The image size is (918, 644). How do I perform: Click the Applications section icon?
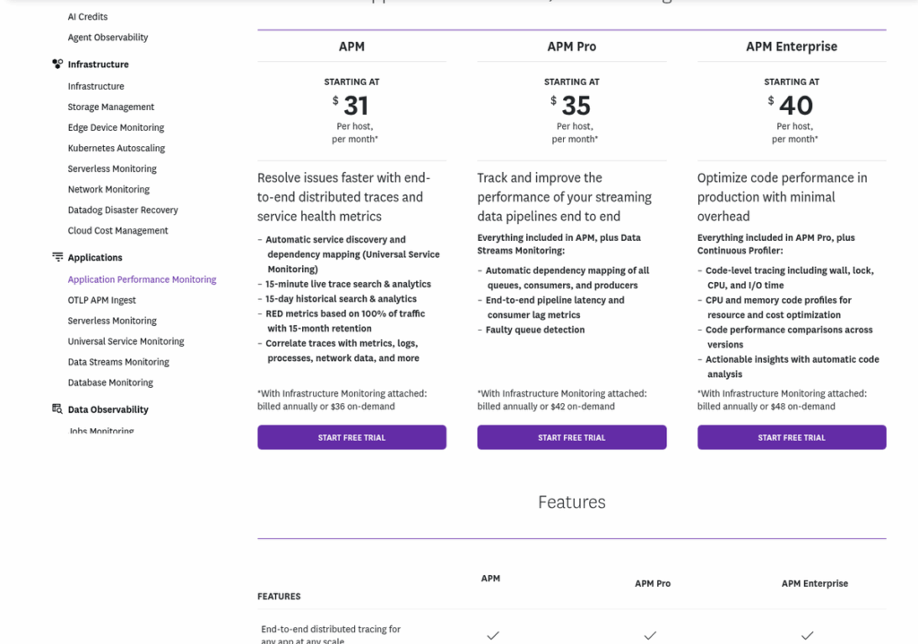click(57, 257)
